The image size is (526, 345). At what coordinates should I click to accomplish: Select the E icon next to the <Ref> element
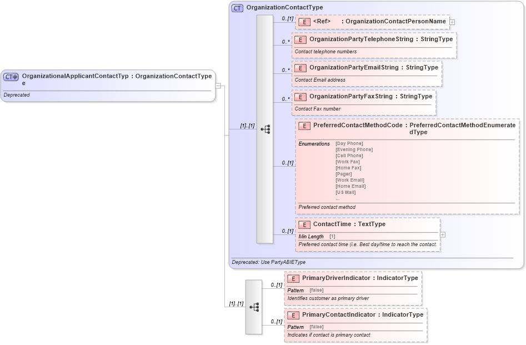coord(304,22)
